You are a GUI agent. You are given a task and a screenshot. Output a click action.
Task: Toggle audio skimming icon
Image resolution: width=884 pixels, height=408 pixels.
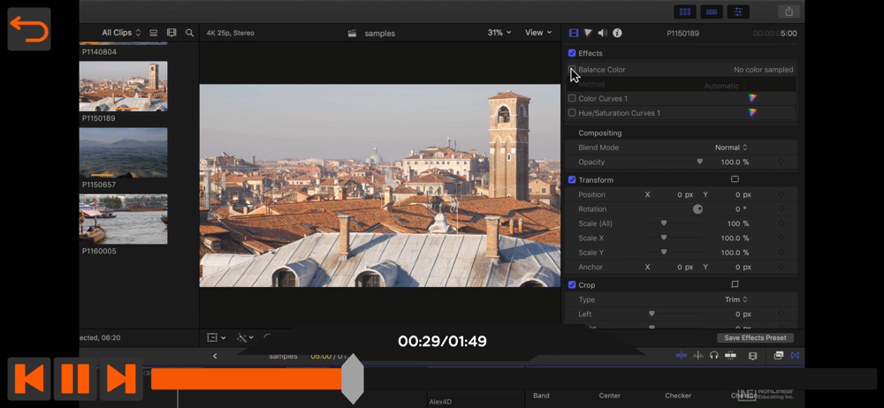tap(698, 356)
